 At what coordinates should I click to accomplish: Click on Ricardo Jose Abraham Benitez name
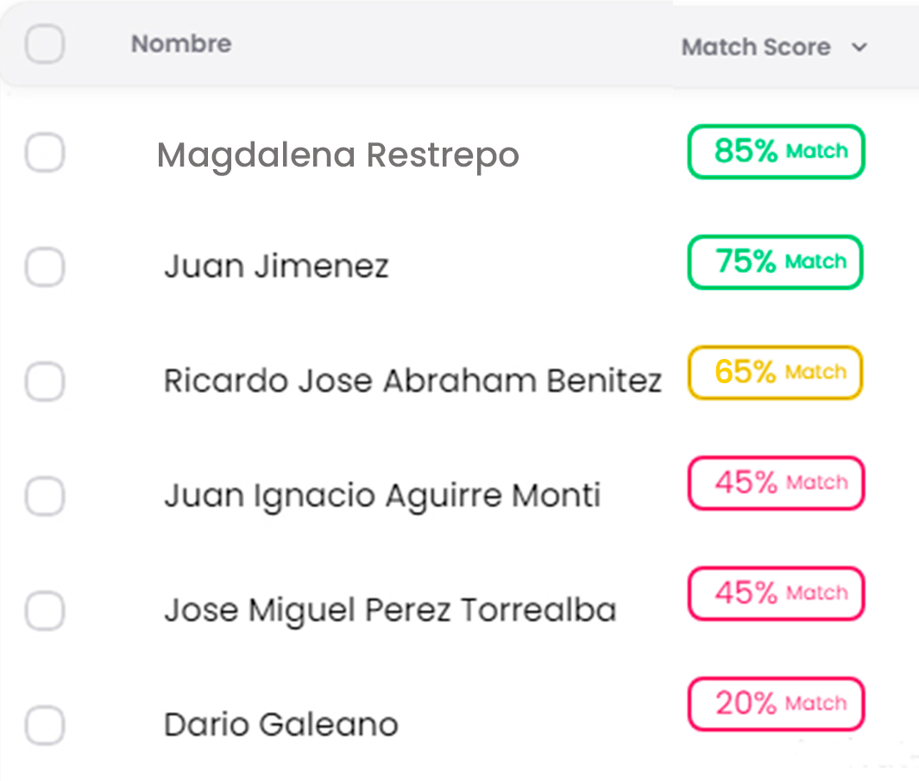coord(412,381)
